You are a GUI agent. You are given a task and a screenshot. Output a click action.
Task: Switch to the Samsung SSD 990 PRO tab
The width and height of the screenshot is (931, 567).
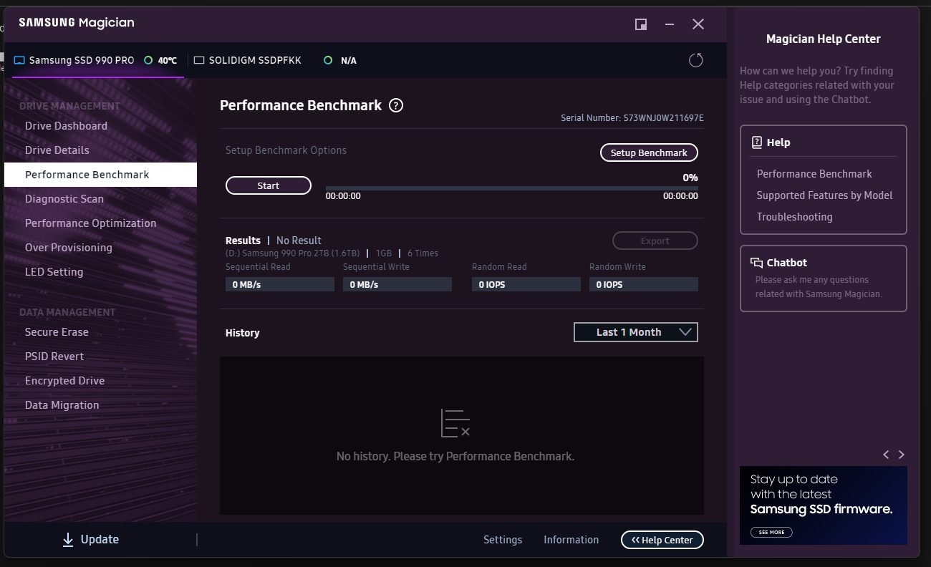81,61
